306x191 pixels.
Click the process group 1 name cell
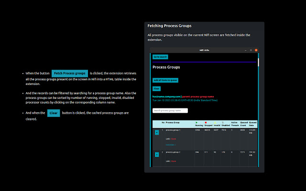173,130
